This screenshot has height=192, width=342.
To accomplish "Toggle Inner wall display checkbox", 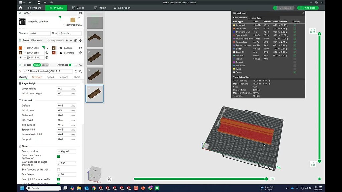I will [x=295, y=25].
